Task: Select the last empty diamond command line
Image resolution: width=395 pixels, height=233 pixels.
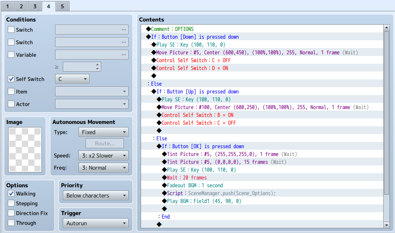Action: (262, 224)
